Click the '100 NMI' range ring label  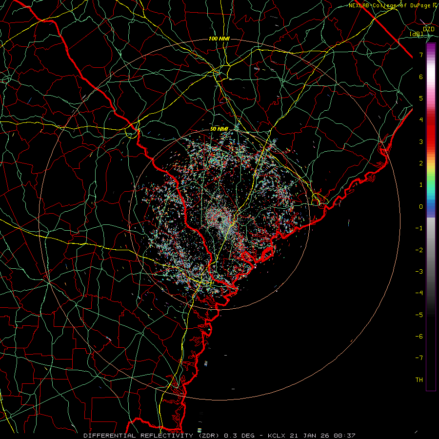[x=219, y=39]
